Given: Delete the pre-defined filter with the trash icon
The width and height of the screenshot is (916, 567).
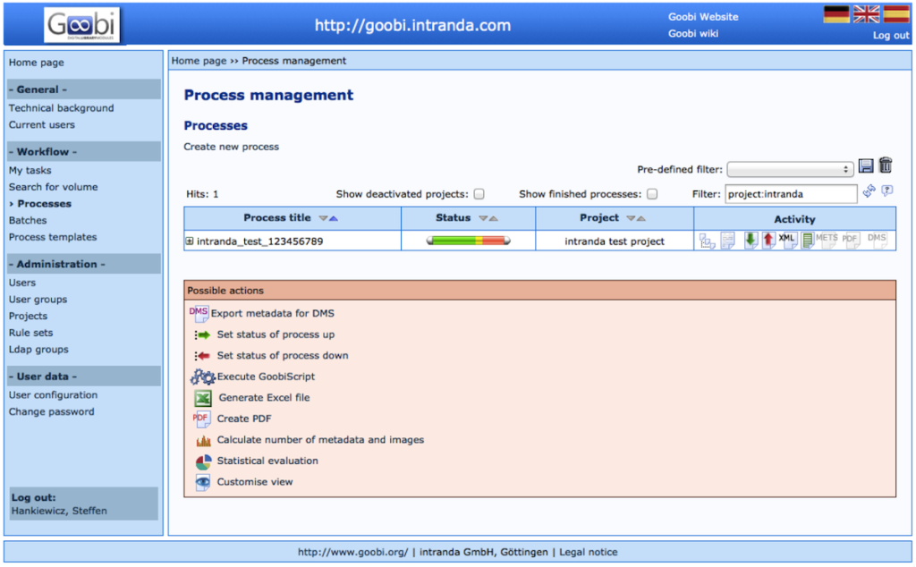Looking at the screenshot, I should (886, 165).
